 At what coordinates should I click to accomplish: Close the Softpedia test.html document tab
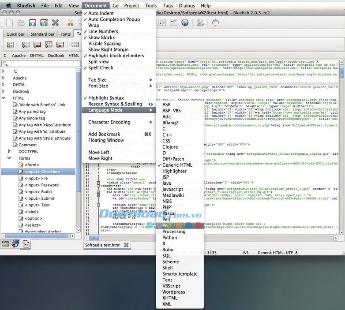pyautogui.click(x=126, y=245)
